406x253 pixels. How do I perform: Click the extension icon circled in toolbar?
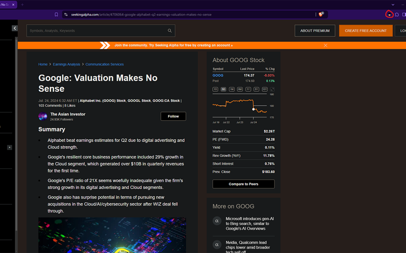389,15
